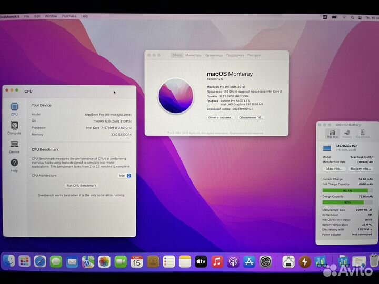Screen dimensions: 379x284
Task: Open System Preferences from the Dock
Action: pos(265,261)
